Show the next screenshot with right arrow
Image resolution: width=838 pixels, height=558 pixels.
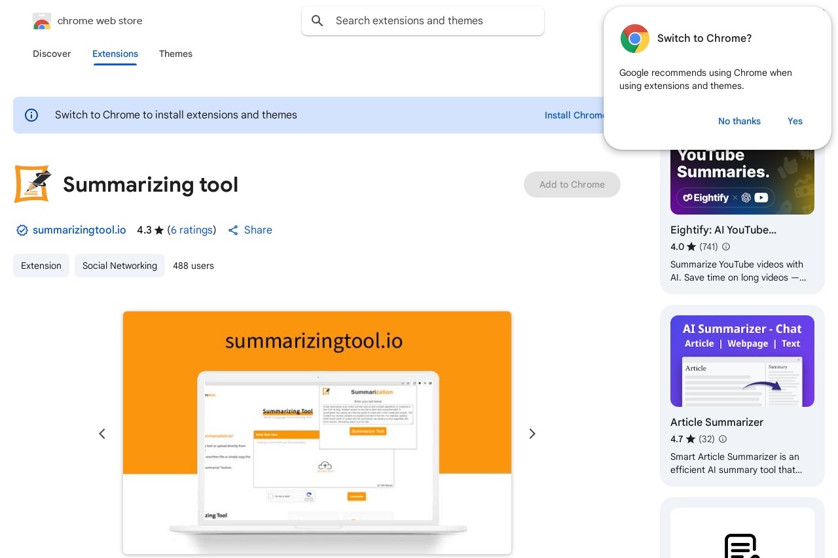click(x=532, y=434)
